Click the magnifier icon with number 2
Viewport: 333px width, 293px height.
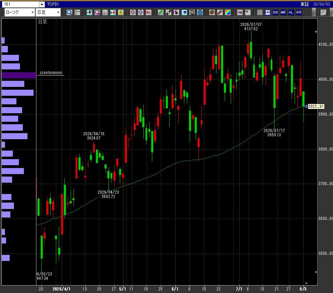pos(97,12)
